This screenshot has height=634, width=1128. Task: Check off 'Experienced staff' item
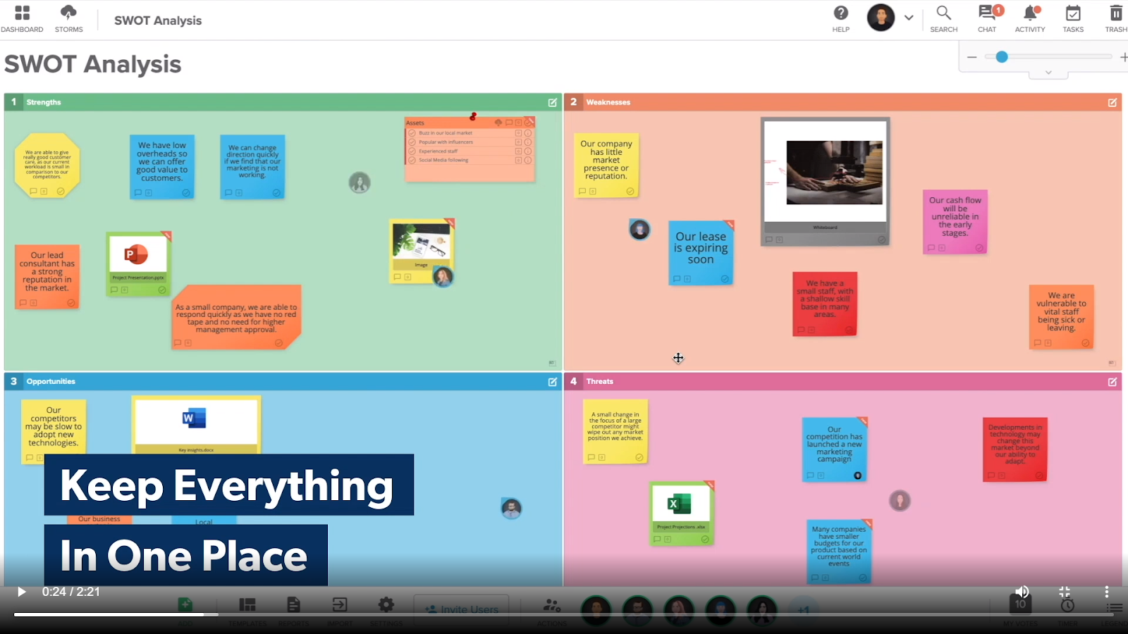412,151
